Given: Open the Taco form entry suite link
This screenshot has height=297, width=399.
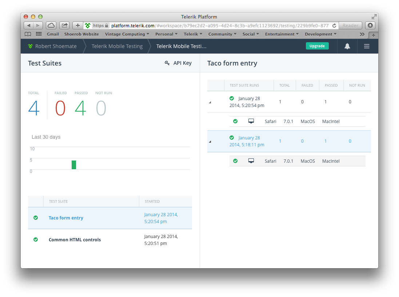Looking at the screenshot, I should click(x=66, y=218).
